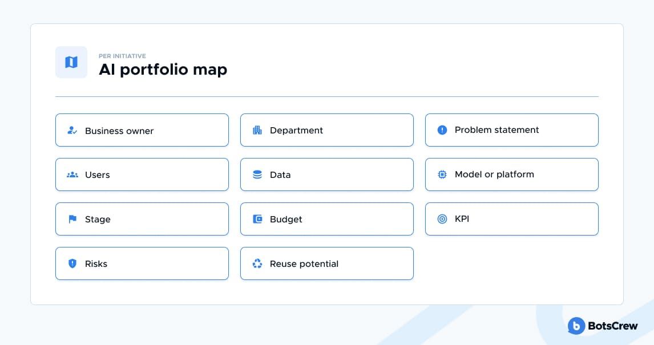654x345 pixels.
Task: Click the exclamation icon in Problem statement card
Action: pyautogui.click(x=442, y=130)
